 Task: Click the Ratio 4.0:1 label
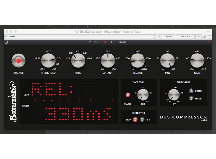pyautogui.click(x=78, y=51)
